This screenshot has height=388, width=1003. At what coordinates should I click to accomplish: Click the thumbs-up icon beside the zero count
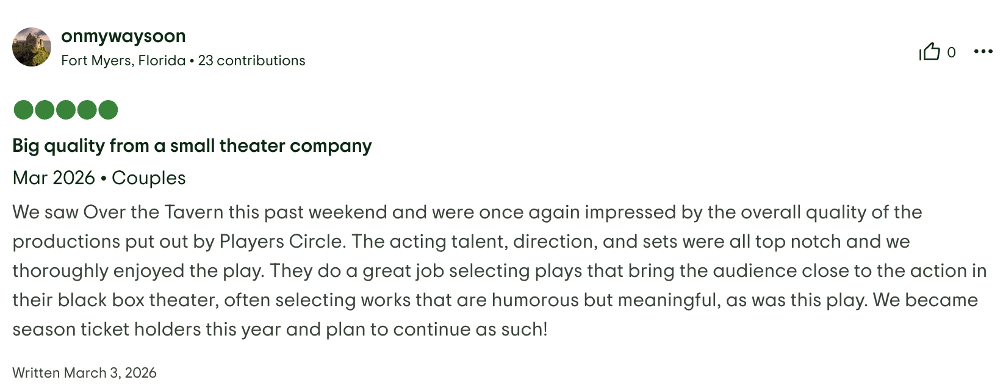point(930,52)
